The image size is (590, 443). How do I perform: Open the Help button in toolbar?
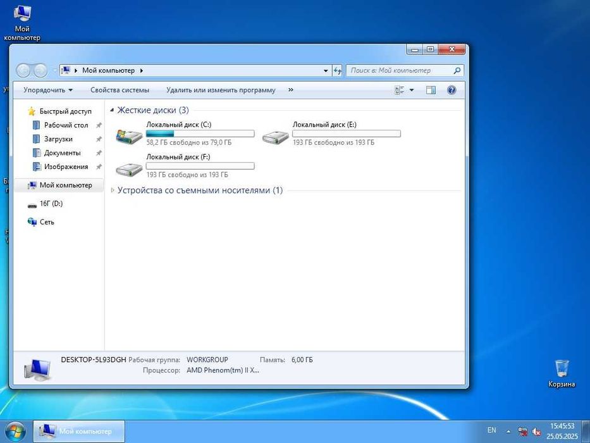pos(452,90)
